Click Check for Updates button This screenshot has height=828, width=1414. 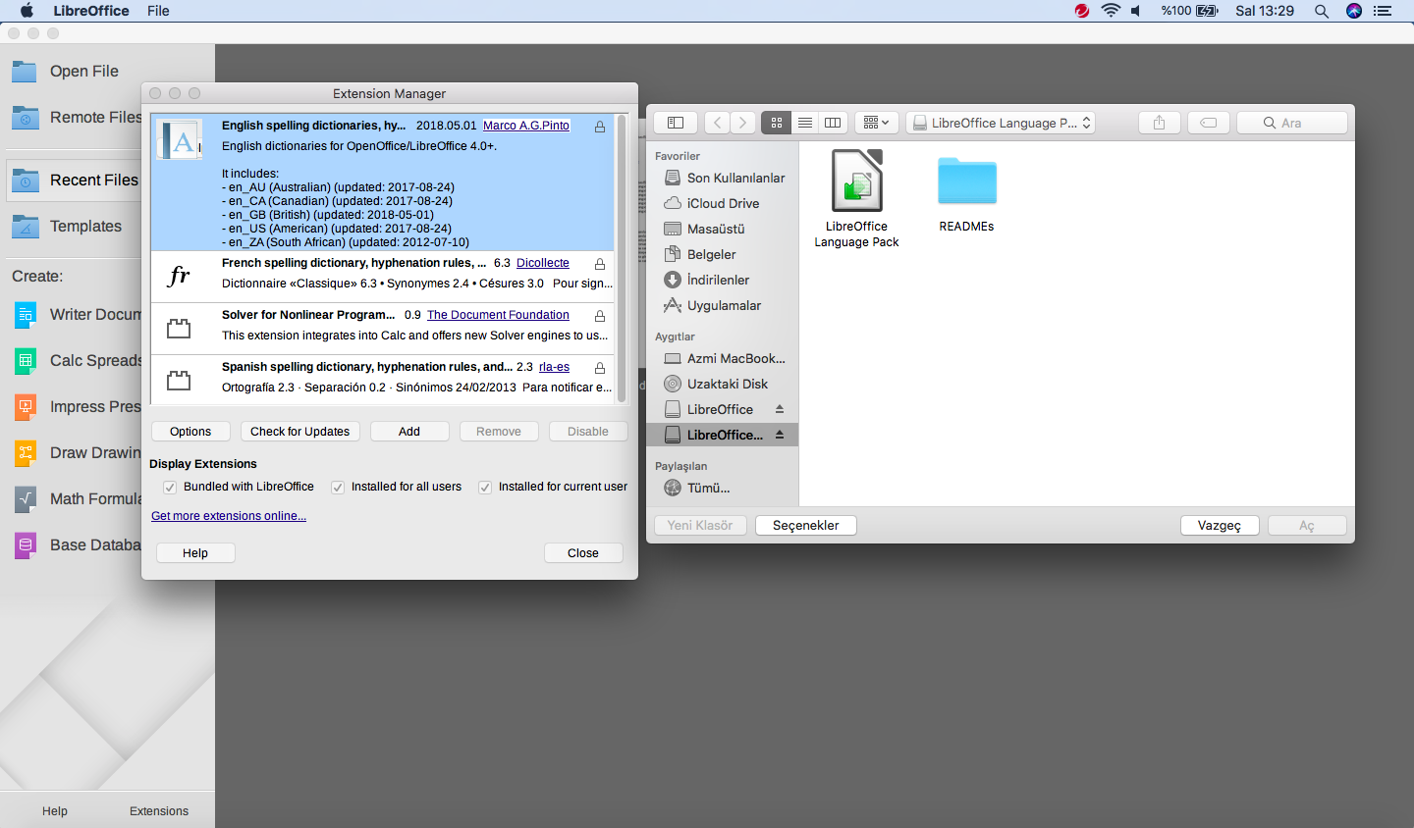(x=299, y=432)
